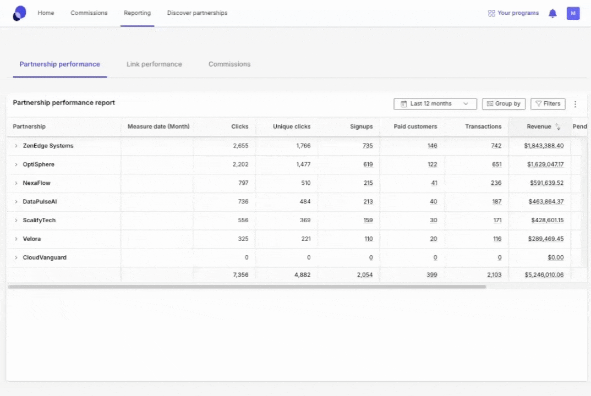
Task: Click the Clicks column header
Action: (x=240, y=127)
